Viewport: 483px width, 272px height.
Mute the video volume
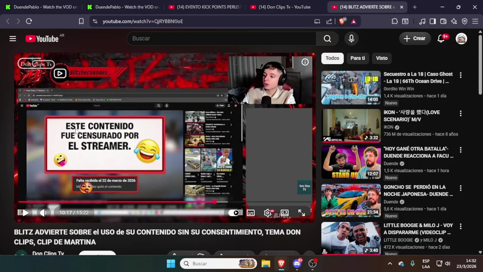pos(43,213)
